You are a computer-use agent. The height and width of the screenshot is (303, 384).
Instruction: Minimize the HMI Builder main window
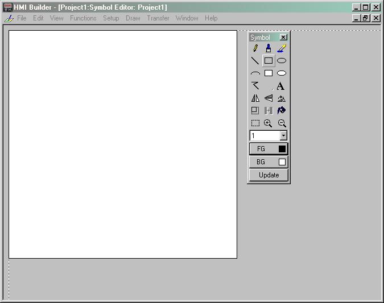click(356, 7)
